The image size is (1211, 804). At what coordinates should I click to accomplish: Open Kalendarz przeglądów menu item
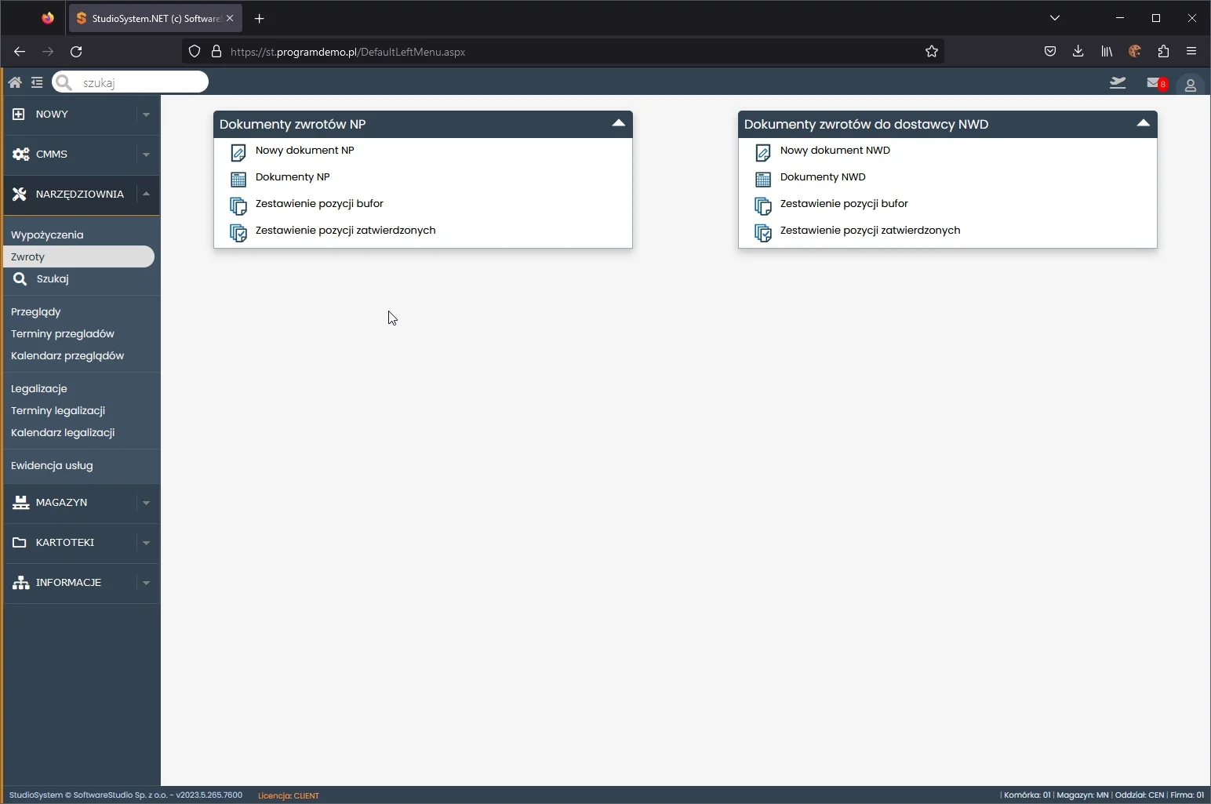[x=67, y=356]
